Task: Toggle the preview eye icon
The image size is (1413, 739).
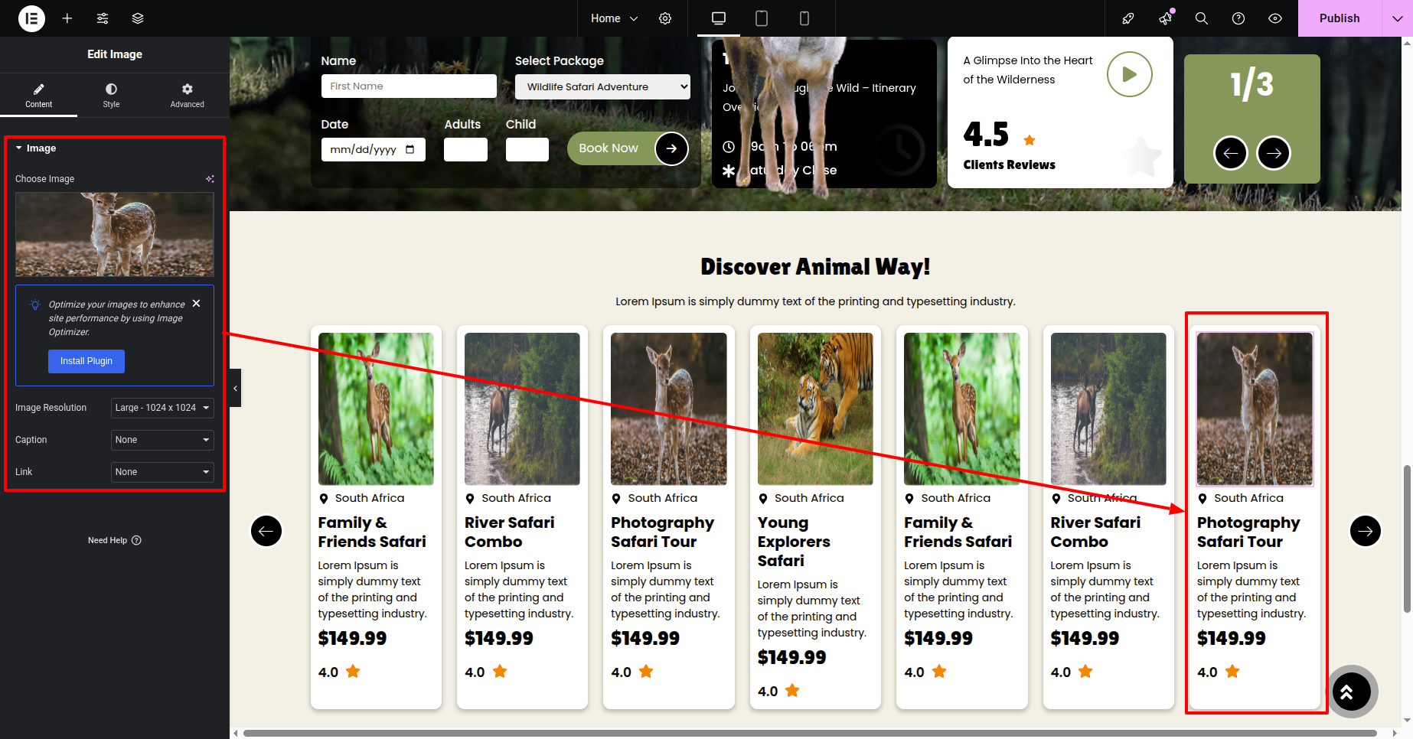Action: click(x=1275, y=18)
